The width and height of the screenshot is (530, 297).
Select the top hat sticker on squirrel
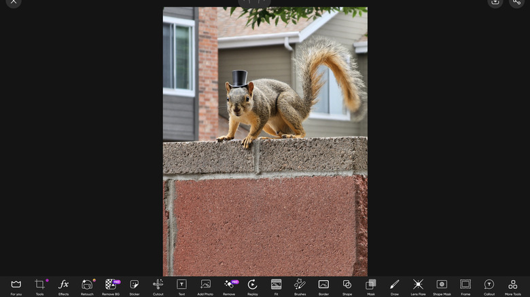239,79
